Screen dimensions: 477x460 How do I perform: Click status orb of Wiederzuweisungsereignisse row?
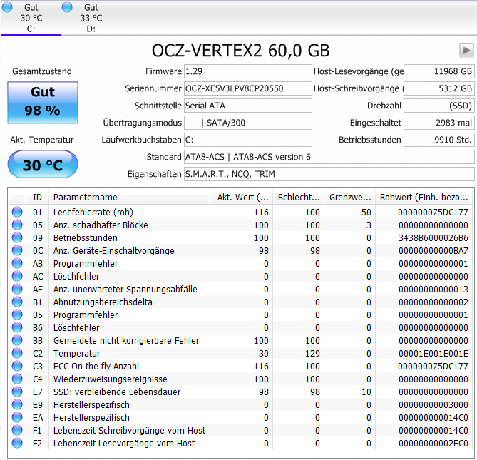[x=17, y=379]
